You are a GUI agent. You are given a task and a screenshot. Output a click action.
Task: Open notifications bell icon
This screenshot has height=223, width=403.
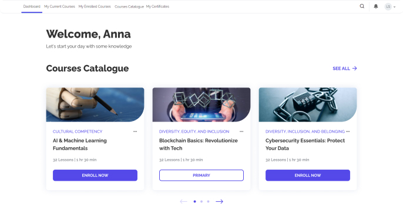click(376, 6)
